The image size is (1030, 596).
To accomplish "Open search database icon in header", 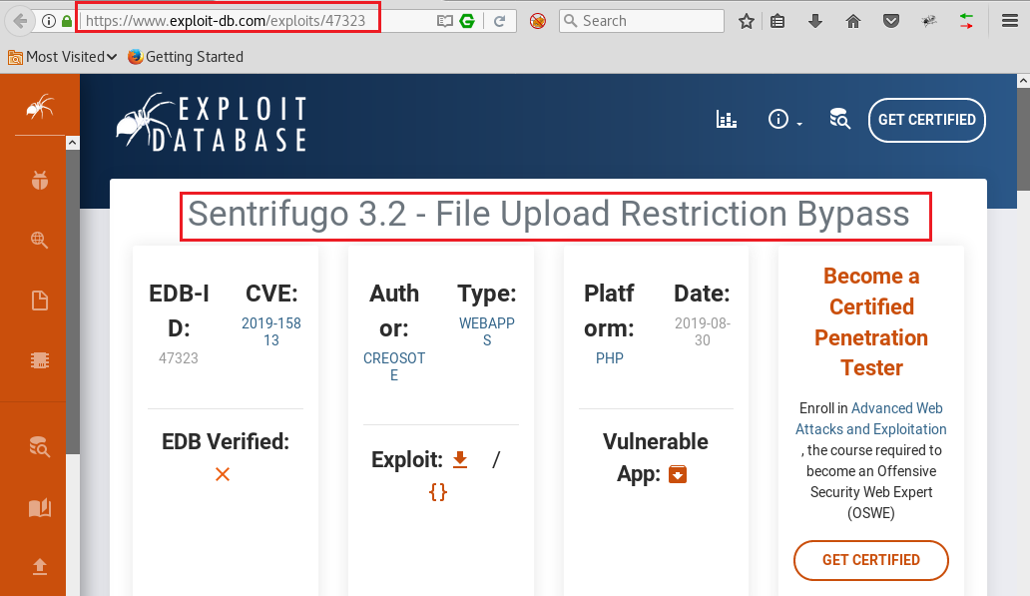I will tap(839, 119).
